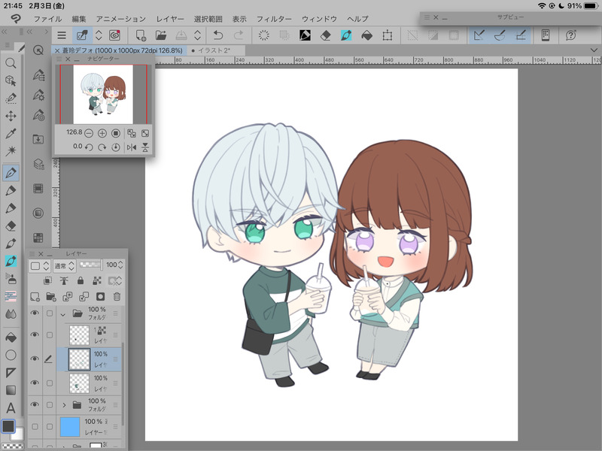Create new raster layer in Layer panel
The width and height of the screenshot is (602, 451).
pyautogui.click(x=35, y=296)
